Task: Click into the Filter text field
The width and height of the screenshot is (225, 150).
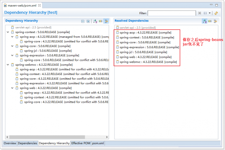Action: (171, 13)
